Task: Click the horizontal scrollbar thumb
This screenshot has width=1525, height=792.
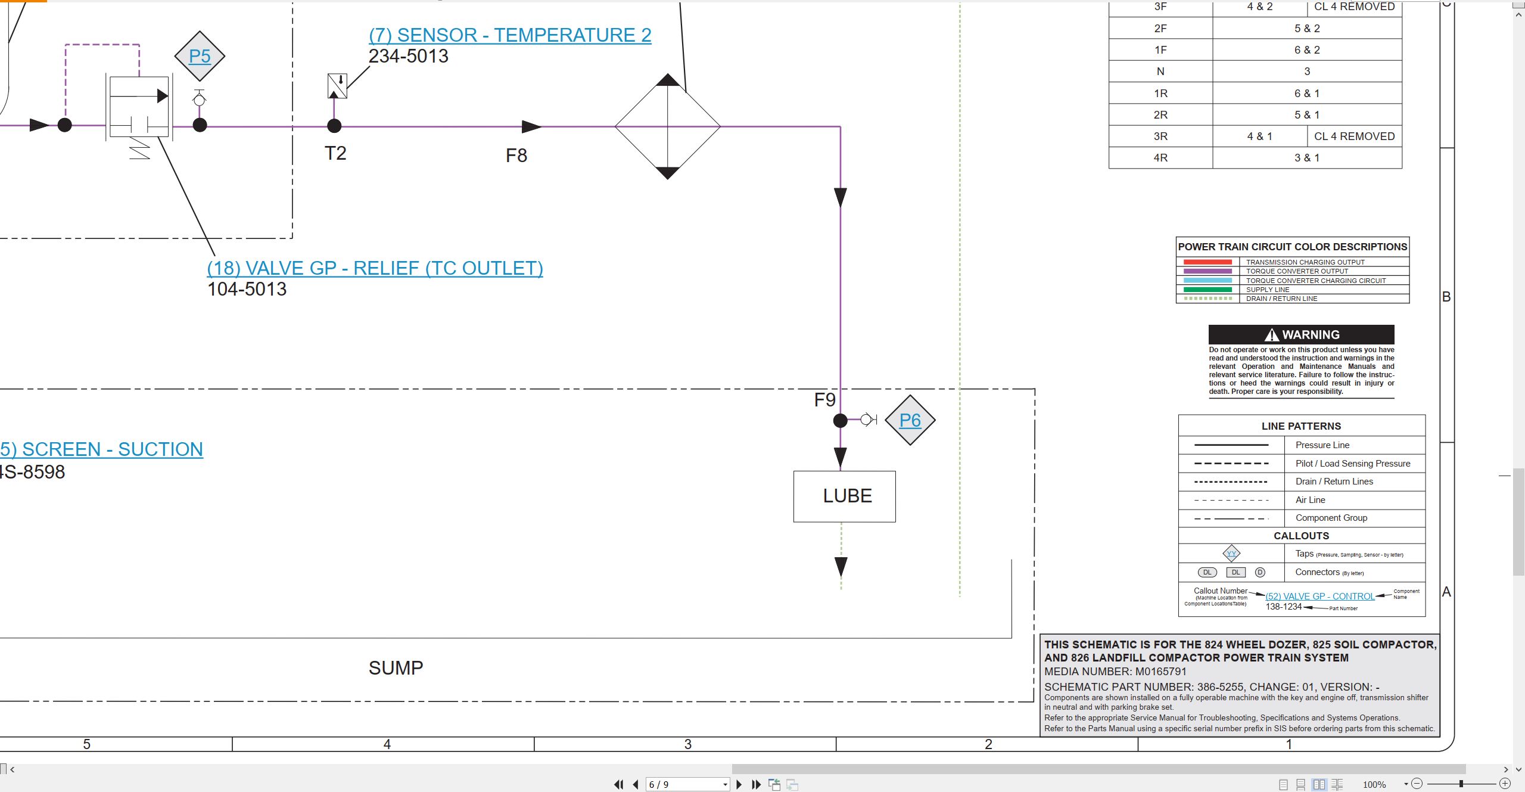Action: pos(1098,769)
